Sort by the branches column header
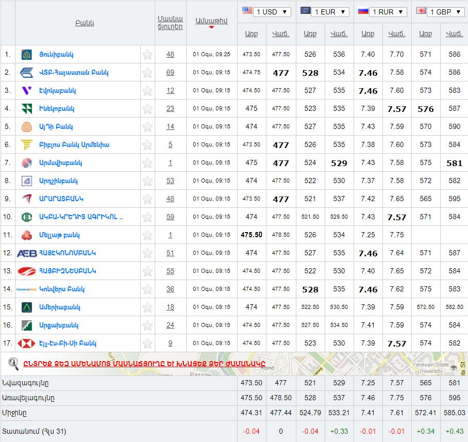Viewport: 468px width, 442px height. pyautogui.click(x=170, y=23)
